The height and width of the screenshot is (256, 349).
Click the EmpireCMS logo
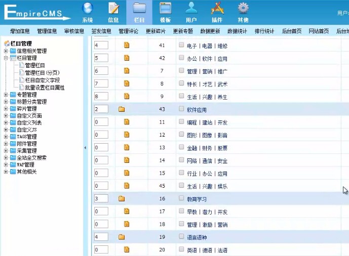tap(37, 13)
